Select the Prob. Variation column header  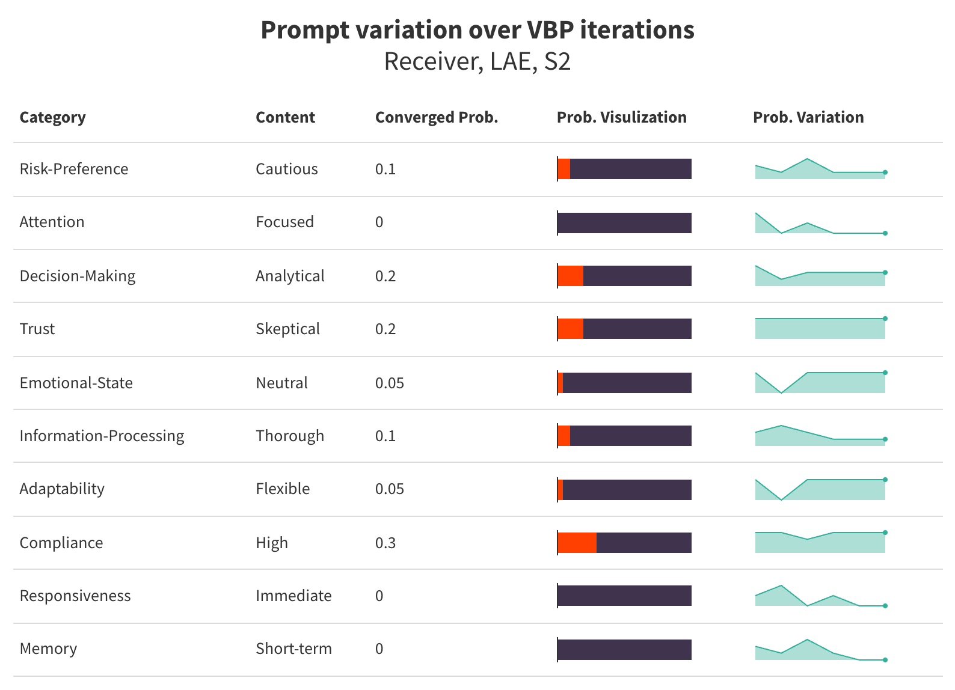point(808,117)
